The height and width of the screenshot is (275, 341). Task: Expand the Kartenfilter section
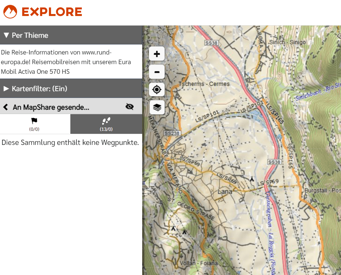point(6,89)
